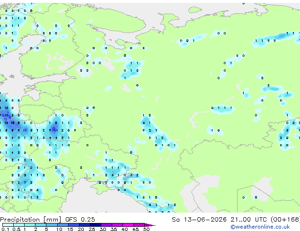300x231 pixels.
Task: Select the purple swatch between 30 and 35
Action: tap(106, 225)
